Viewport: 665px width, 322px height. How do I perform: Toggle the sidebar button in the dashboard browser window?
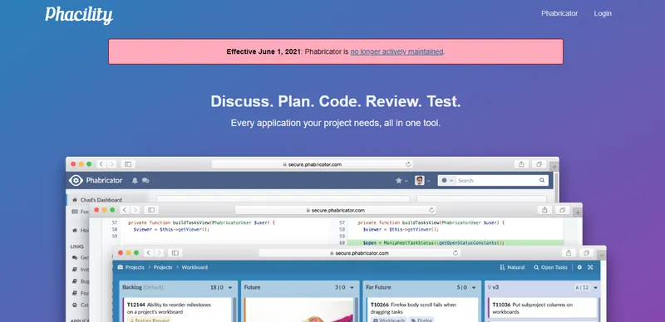tap(128, 164)
